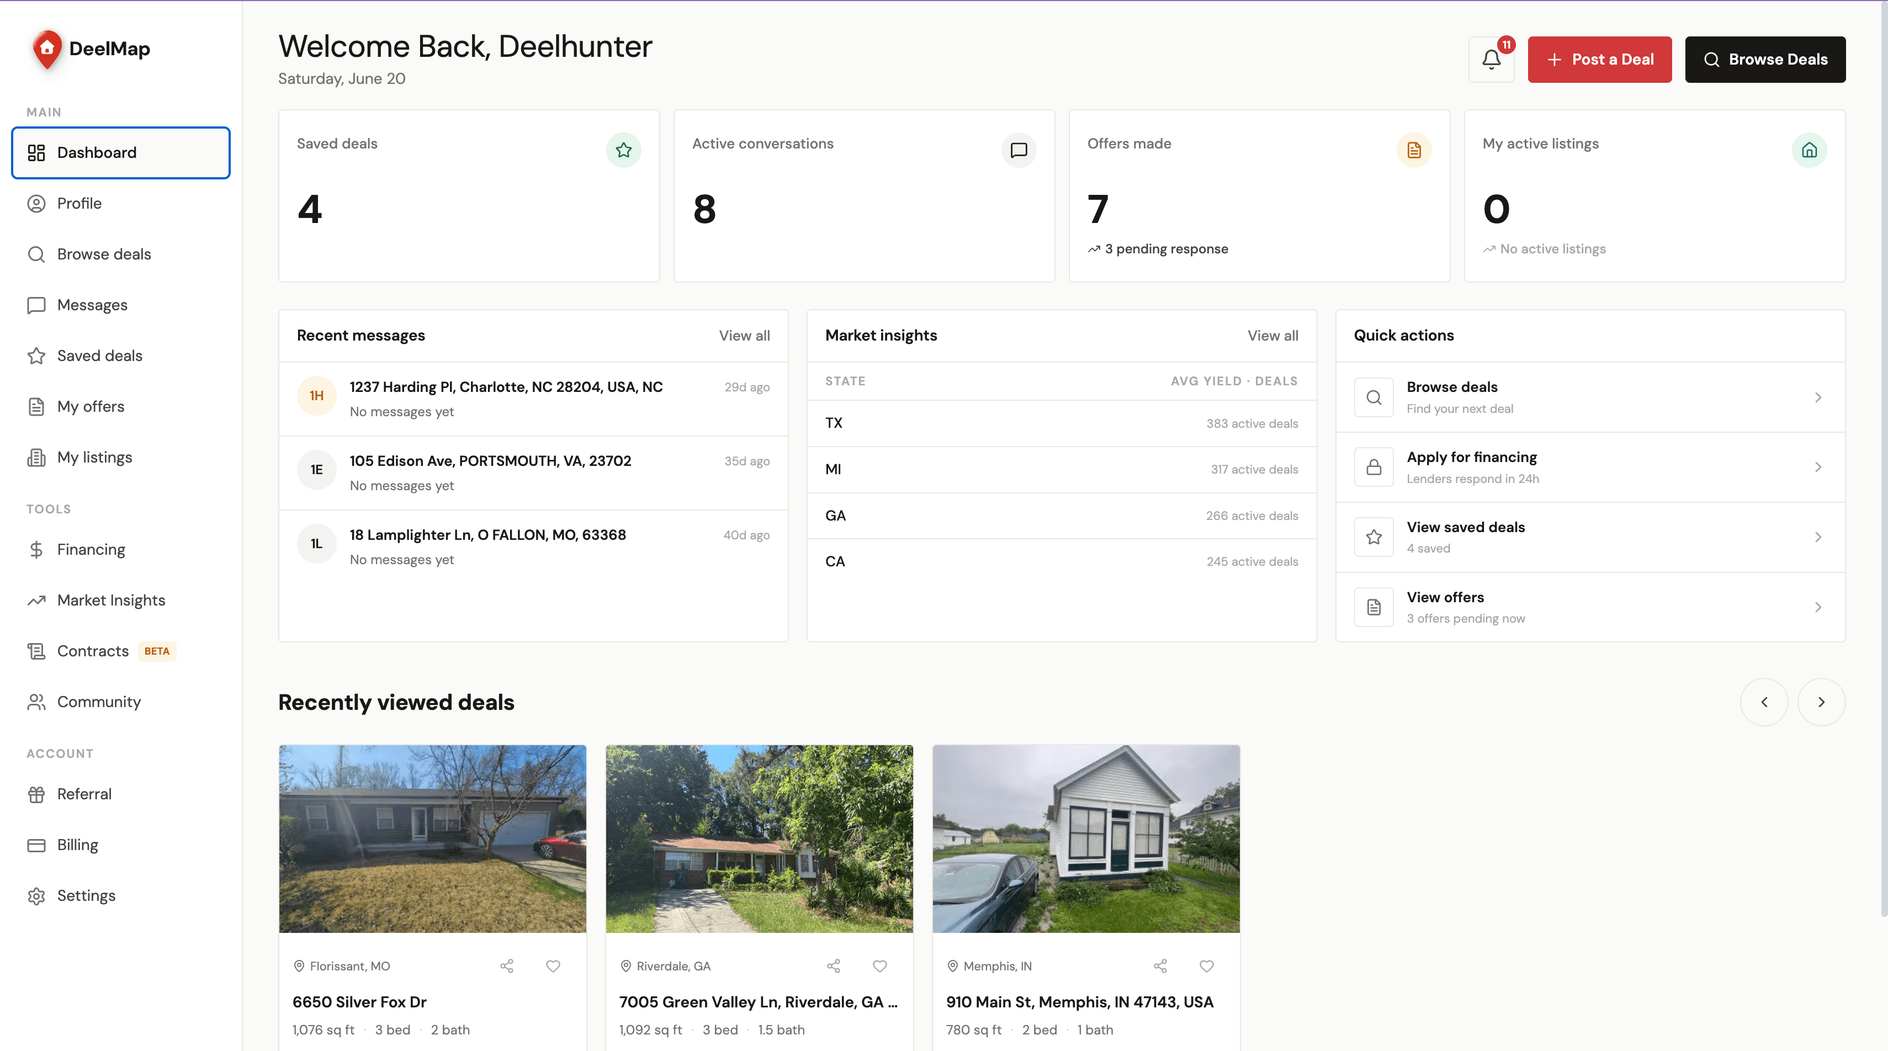
Task: Open the 18 Lamplighter Ln message
Action: point(534,547)
